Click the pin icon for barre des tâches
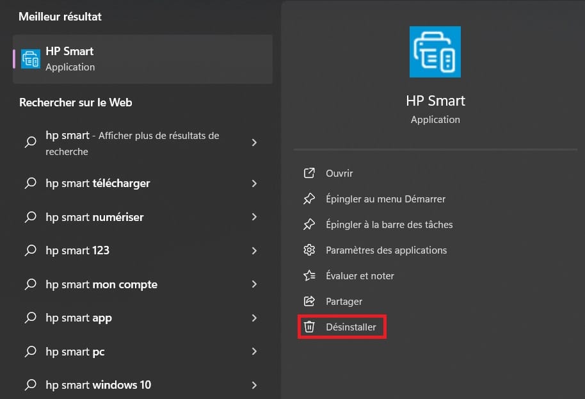This screenshot has height=399, width=585. pyautogui.click(x=309, y=225)
